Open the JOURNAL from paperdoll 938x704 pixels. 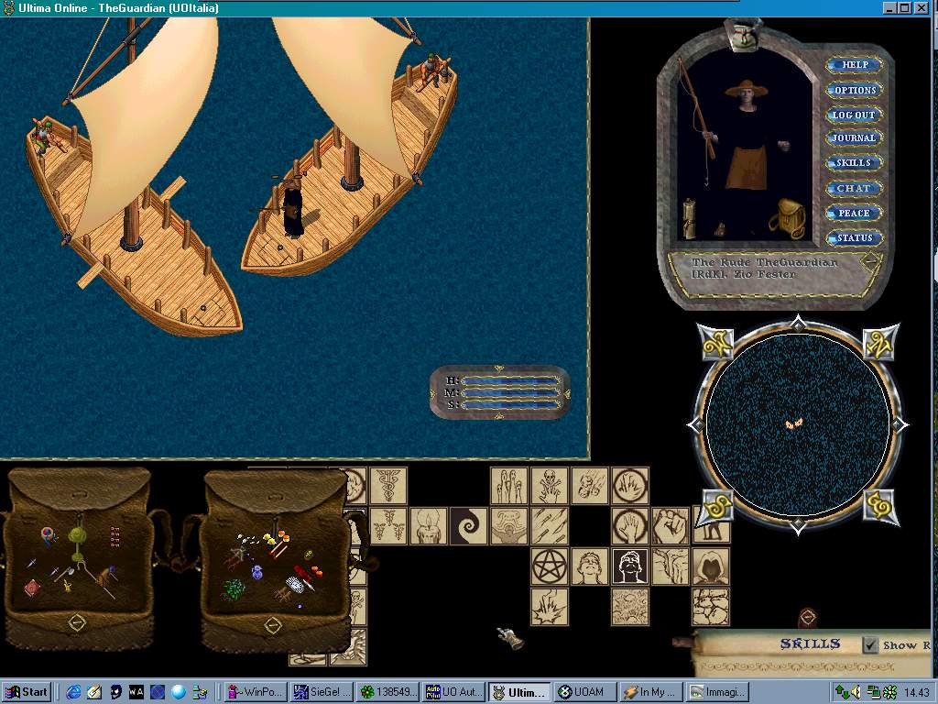pyautogui.click(x=855, y=137)
